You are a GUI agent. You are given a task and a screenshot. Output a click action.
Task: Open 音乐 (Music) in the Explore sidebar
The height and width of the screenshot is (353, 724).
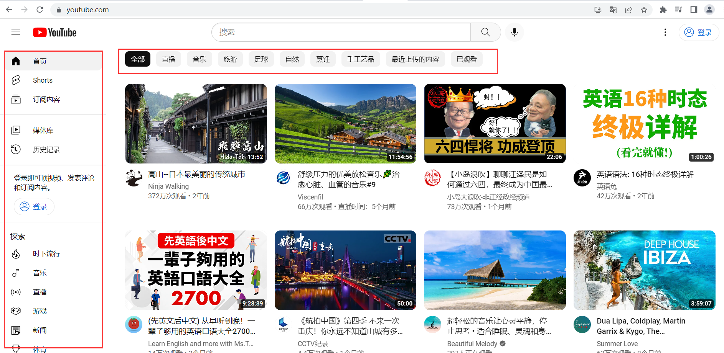40,273
